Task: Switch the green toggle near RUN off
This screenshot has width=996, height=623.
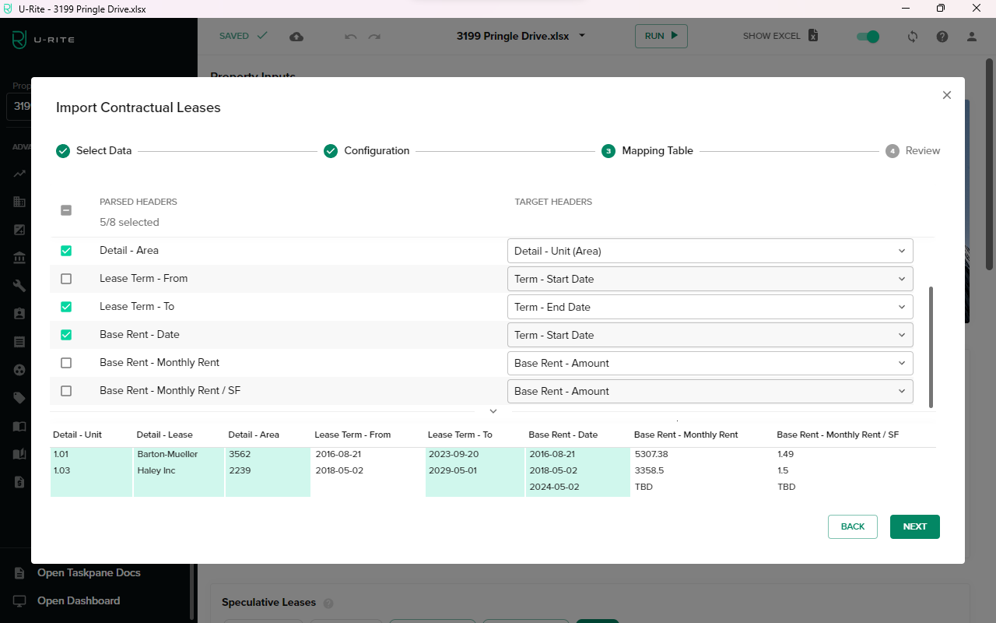Action: 867,36
